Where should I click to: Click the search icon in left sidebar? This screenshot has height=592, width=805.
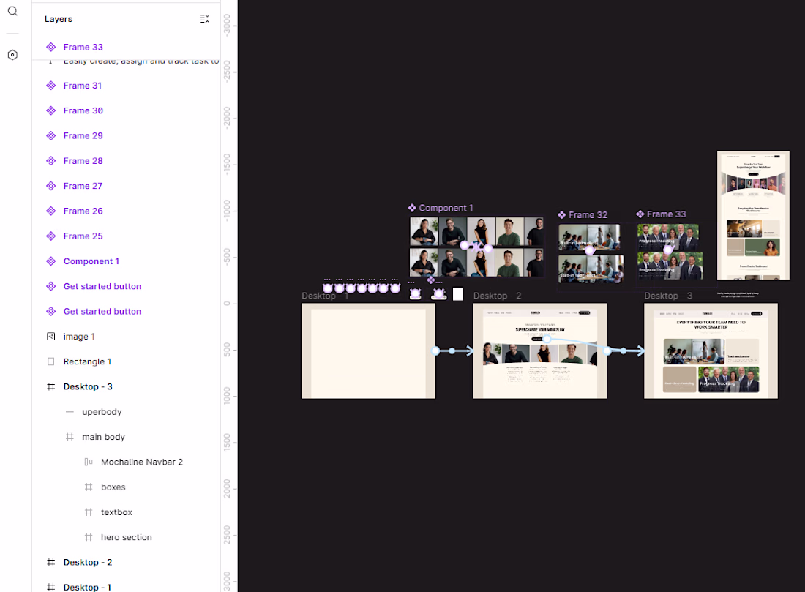(x=13, y=11)
